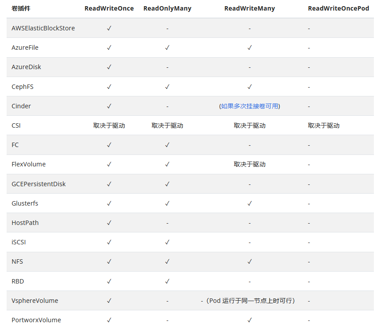Screen dimensions: 377x335
Task: Select the CephFS row name
Action: (22, 87)
